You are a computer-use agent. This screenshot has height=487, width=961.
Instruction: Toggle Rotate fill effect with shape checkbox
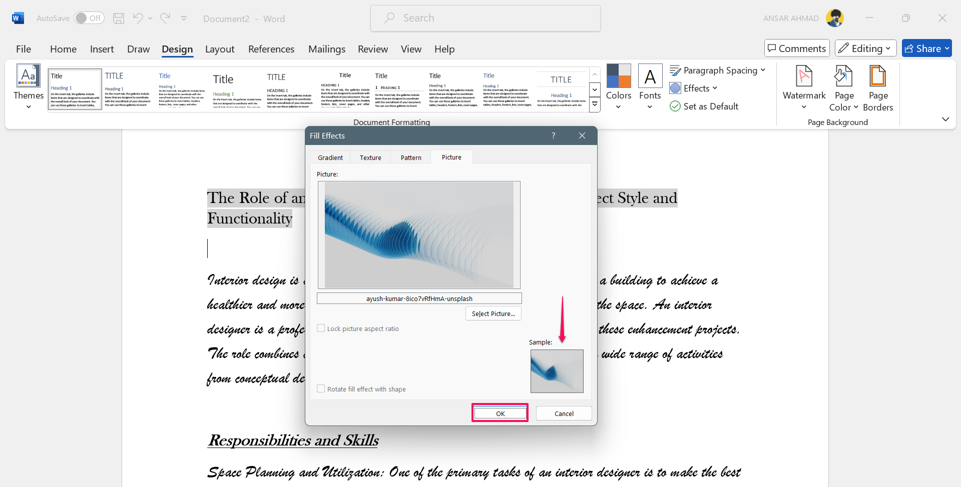[321, 389]
